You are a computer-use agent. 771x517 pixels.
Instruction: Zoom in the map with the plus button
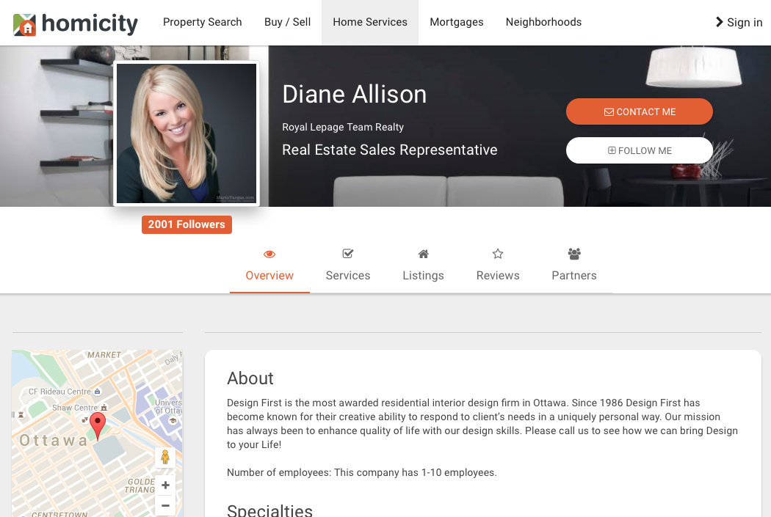pos(166,485)
